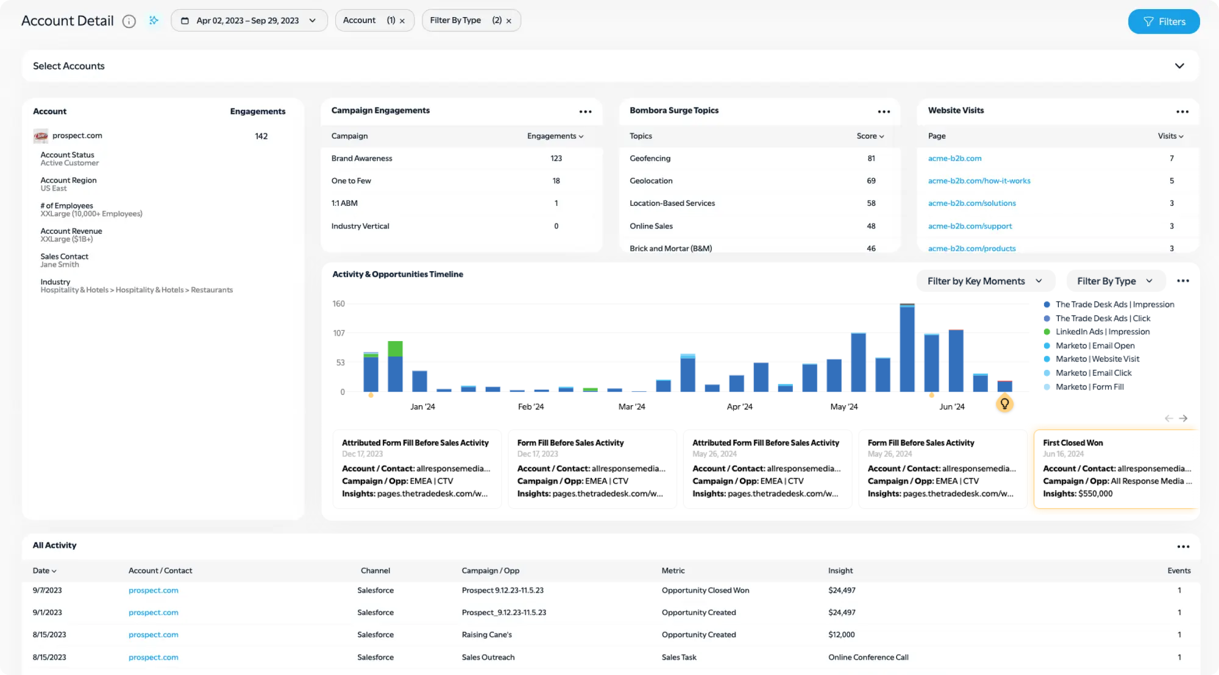Open Filter by Key Moments dropdown

click(984, 281)
